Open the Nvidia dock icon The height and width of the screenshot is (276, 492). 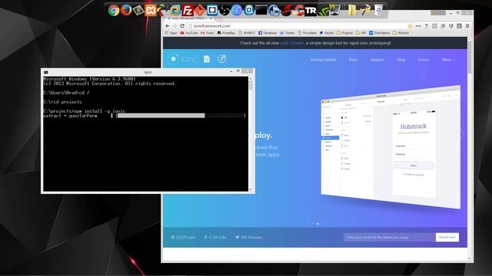pos(323,11)
